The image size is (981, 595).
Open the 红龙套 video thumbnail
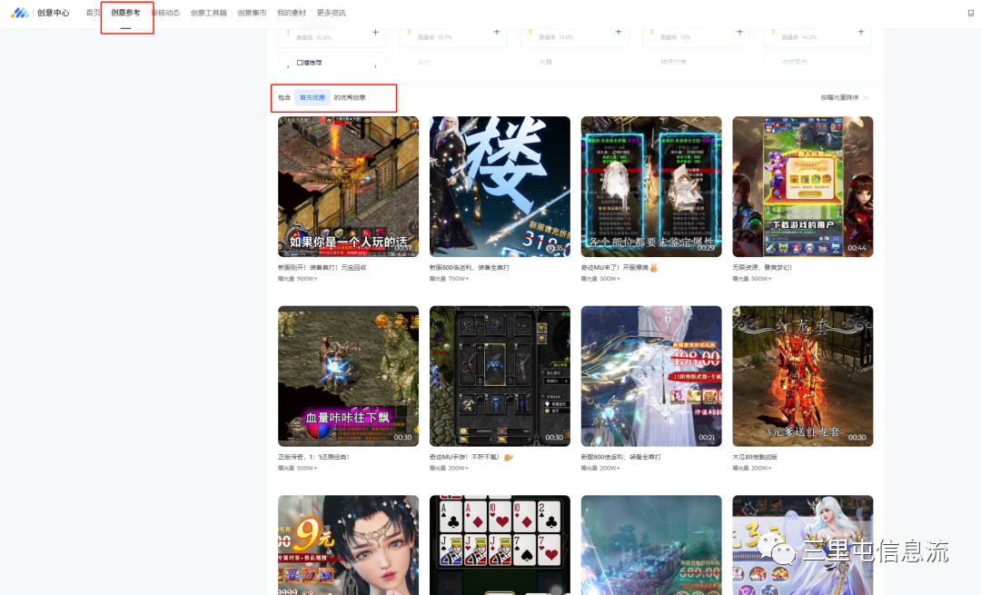coord(802,375)
